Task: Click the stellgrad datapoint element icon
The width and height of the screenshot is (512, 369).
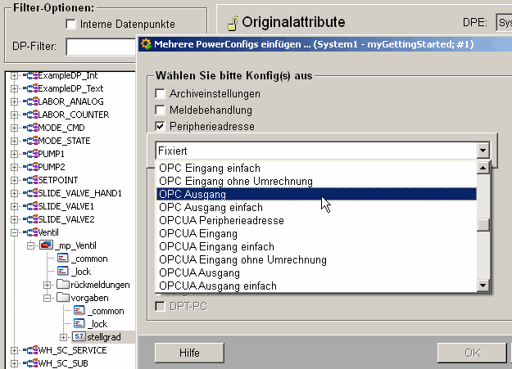Action: pyautogui.click(x=79, y=337)
